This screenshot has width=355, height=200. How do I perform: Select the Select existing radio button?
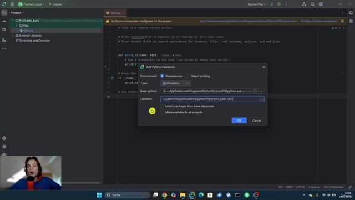click(188, 76)
